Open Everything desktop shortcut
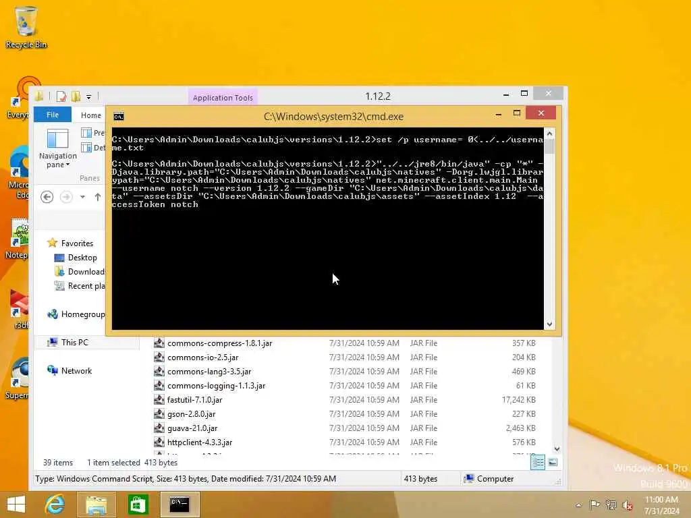This screenshot has height=518, width=691. 18,98
